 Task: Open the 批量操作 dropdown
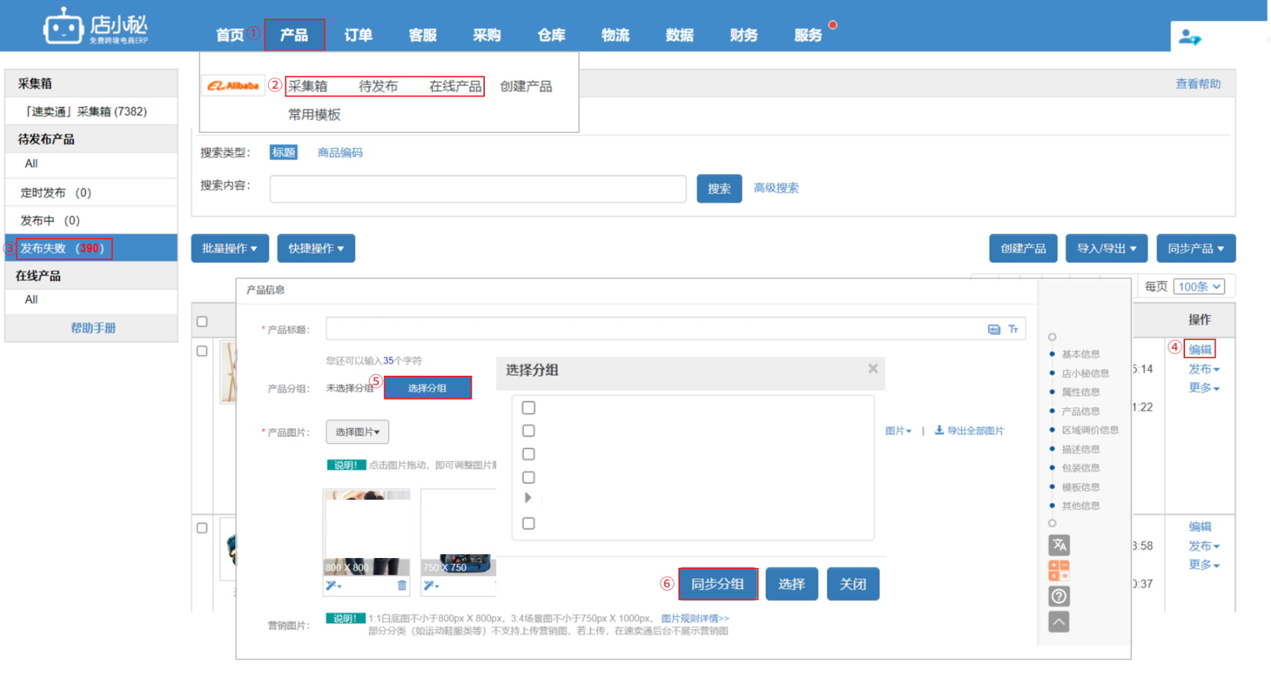(229, 249)
